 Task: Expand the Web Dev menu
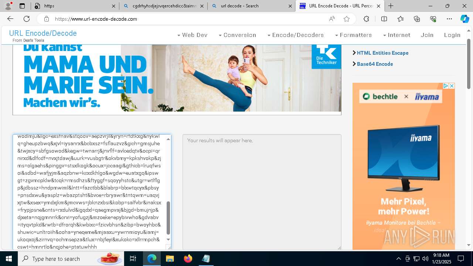(192, 35)
